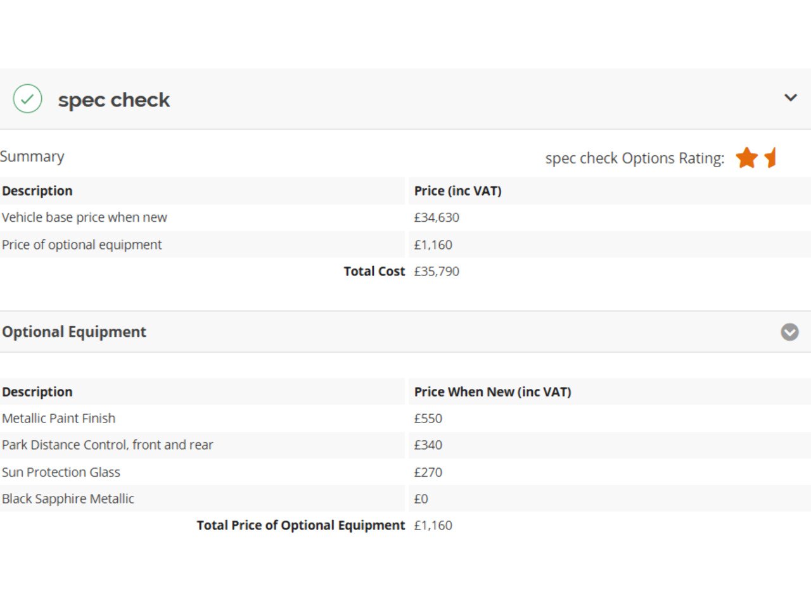Screen dimensions: 811x608
Task: Select the Metallic Paint Finish row
Action: click(x=59, y=418)
